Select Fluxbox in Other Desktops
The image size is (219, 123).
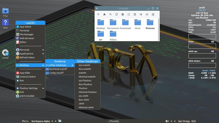point(87,88)
